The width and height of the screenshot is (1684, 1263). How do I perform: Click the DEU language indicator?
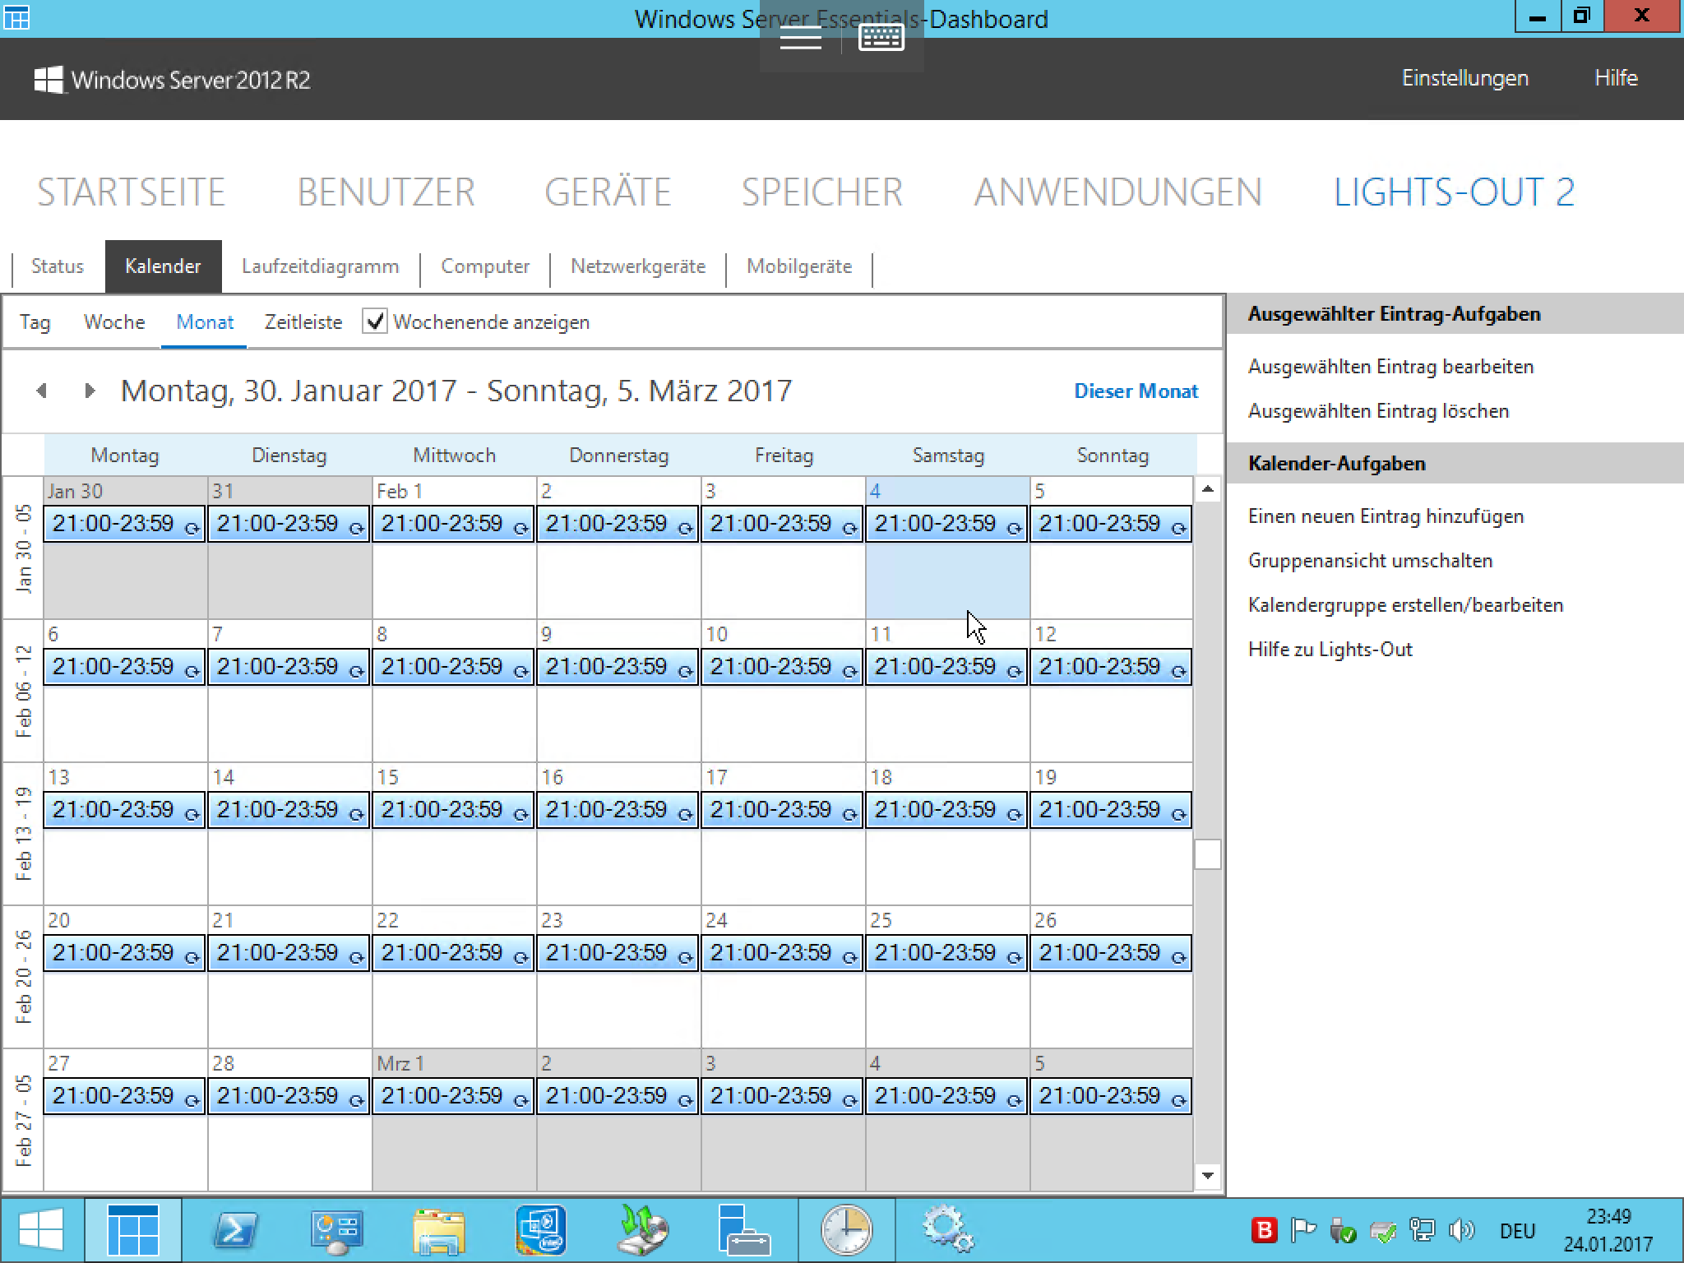[x=1517, y=1231]
